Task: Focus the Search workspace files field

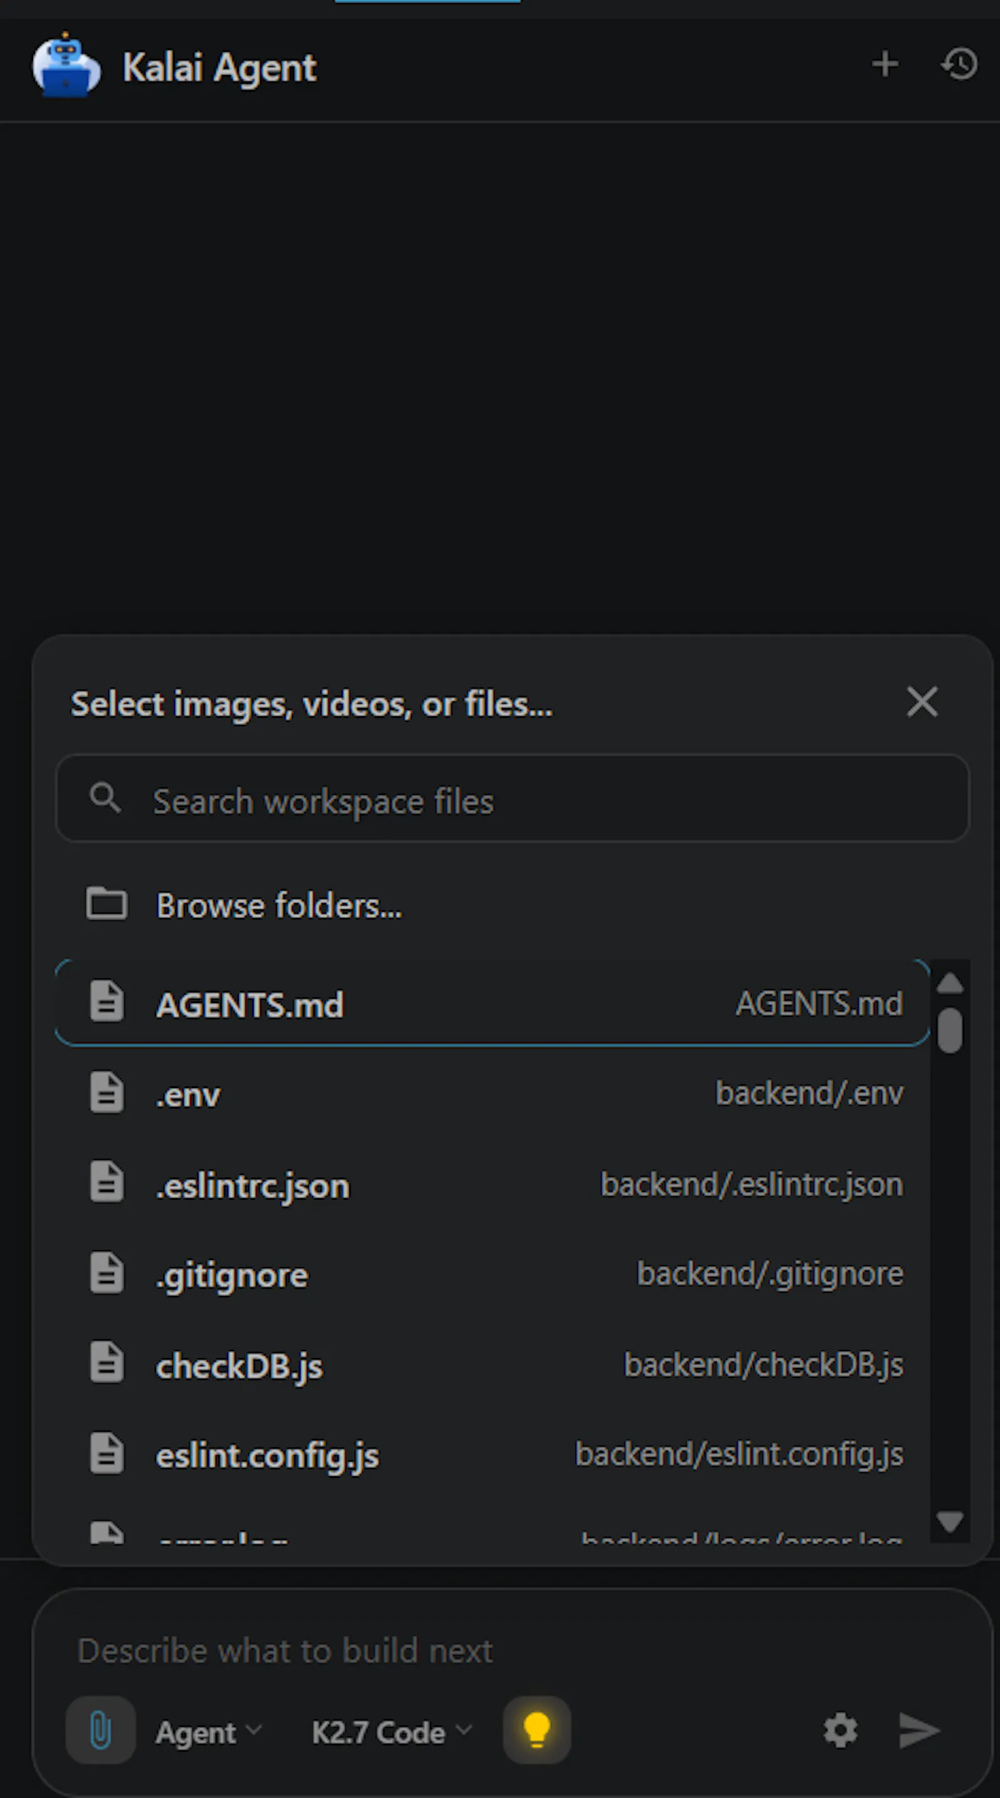Action: tap(512, 799)
